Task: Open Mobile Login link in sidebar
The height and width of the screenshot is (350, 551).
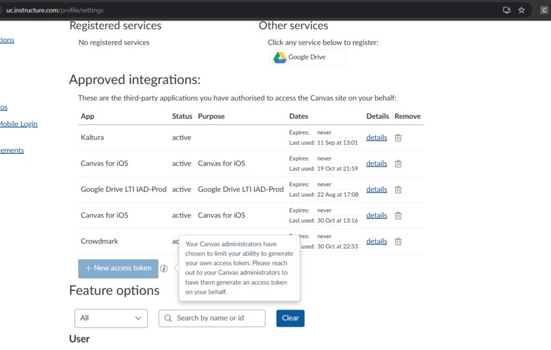Action: [18, 124]
